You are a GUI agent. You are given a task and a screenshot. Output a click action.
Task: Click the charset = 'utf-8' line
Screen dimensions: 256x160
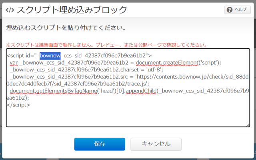point(86,70)
